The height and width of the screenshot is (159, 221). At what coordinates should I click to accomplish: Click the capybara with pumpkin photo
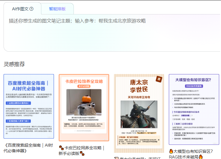pyautogui.click(x=84, y=102)
